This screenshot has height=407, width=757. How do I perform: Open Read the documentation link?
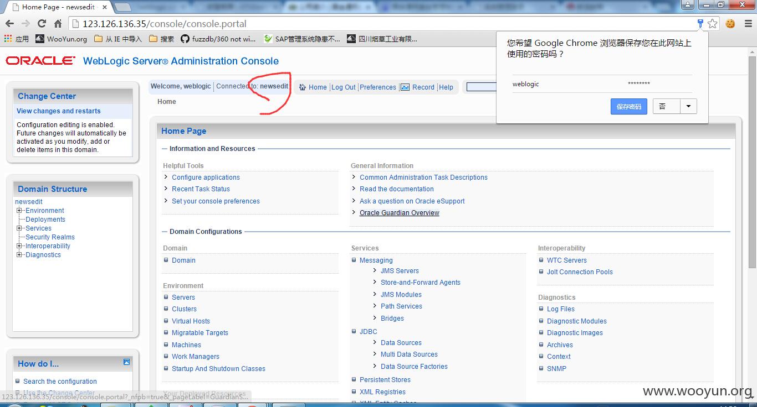[x=396, y=189]
